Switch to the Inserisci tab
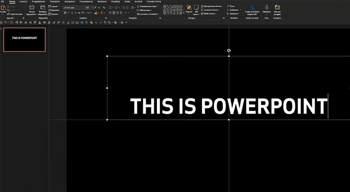The height and width of the screenshot is (192, 350). click(x=24, y=2)
